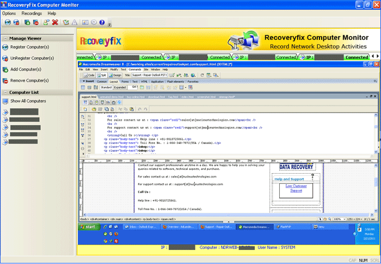Viewport: 381px width, 264px height.
Task: Click the screen picture toolbar icon
Action: tap(85, 22)
